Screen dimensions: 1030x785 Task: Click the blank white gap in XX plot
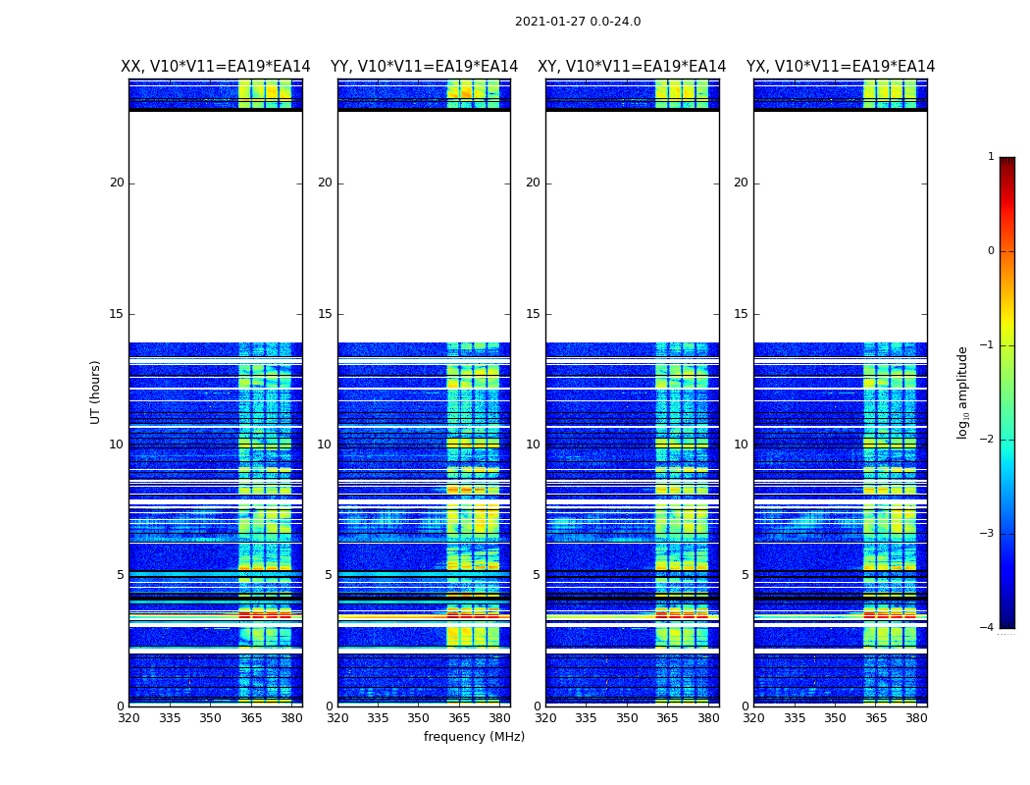[215, 226]
